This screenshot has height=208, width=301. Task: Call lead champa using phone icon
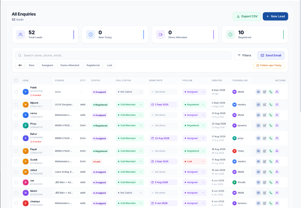click(x=271, y=203)
